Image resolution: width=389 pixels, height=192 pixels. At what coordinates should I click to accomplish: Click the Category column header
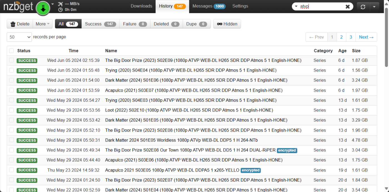(x=323, y=51)
